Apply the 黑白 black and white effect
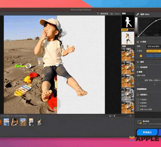This screenshot has height=147, width=161. click(128, 94)
